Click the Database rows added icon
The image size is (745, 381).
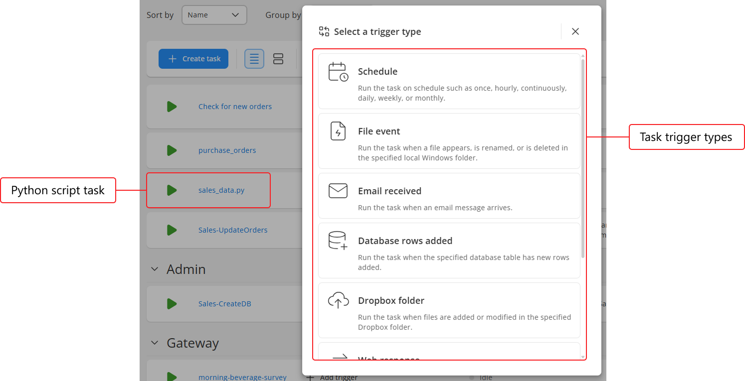click(338, 241)
